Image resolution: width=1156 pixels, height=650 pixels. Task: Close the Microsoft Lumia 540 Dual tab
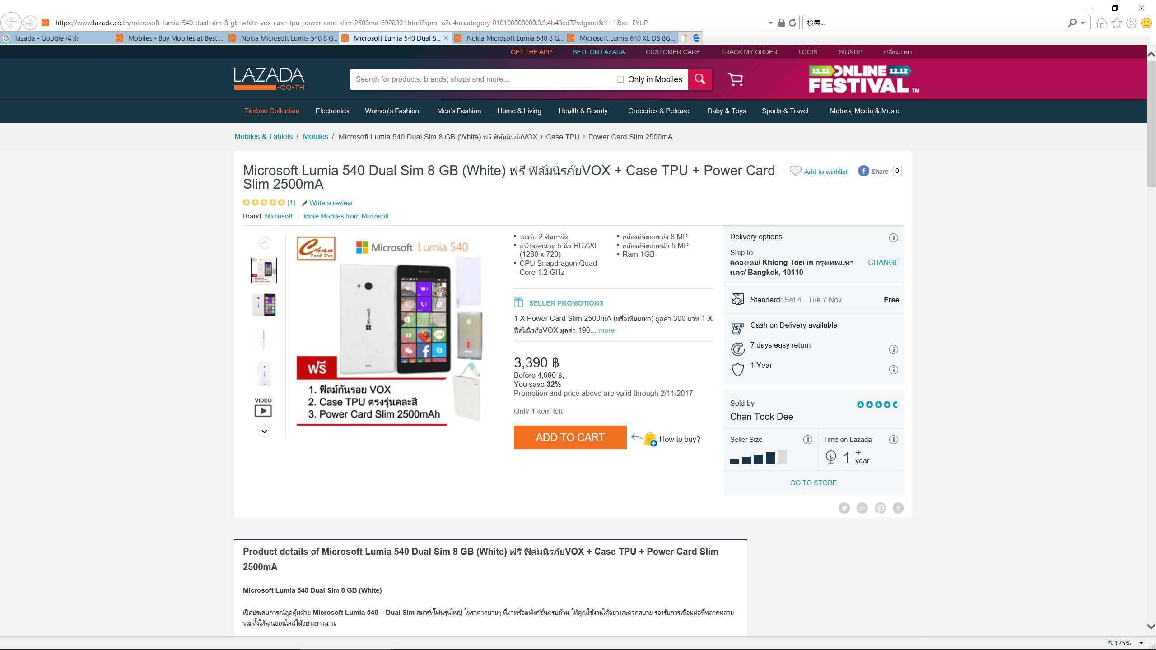[x=446, y=38]
